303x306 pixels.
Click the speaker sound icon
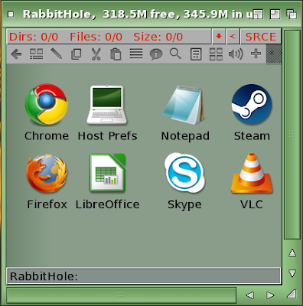click(236, 54)
